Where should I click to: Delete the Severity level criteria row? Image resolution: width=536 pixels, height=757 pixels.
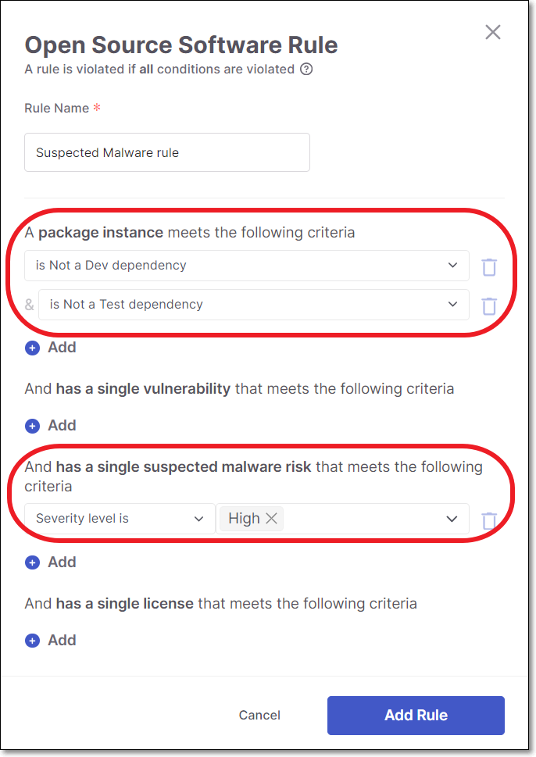[x=489, y=520]
